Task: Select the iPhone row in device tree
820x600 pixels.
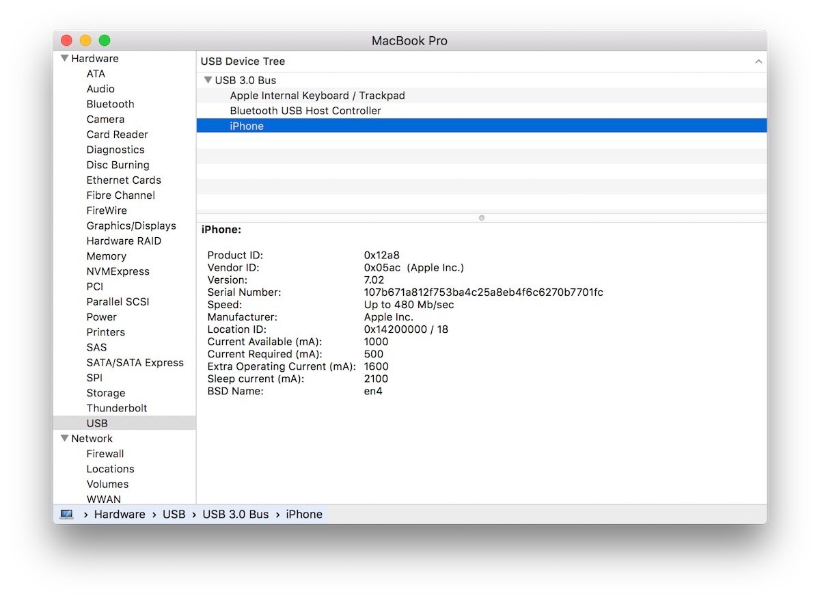Action: [481, 126]
